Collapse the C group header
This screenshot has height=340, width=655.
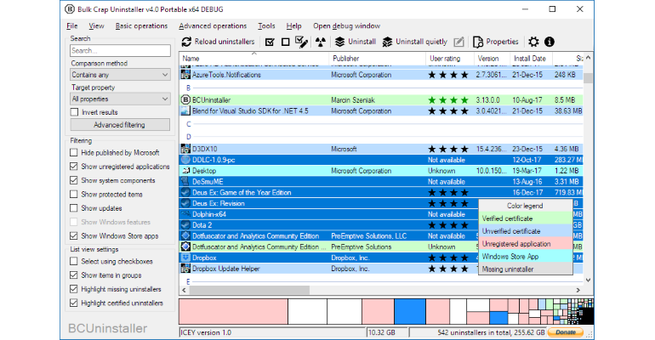pos(189,124)
